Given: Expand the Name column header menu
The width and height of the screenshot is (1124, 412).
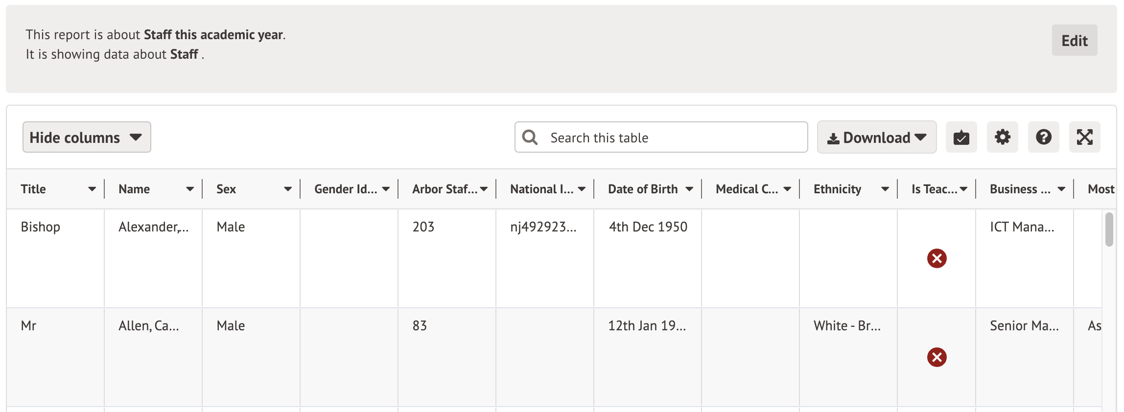Looking at the screenshot, I should (x=189, y=189).
